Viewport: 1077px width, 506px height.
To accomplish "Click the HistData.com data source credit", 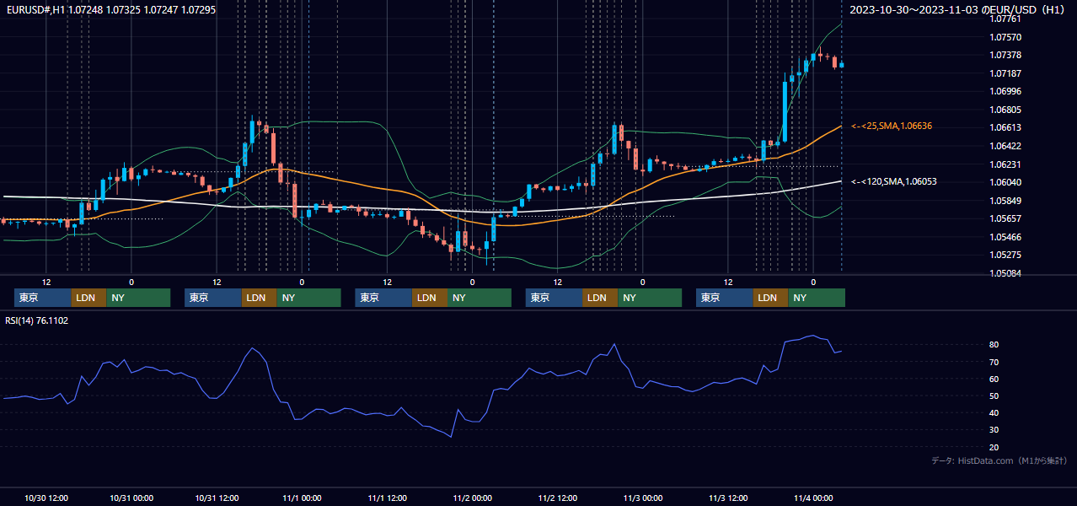I will tap(999, 460).
